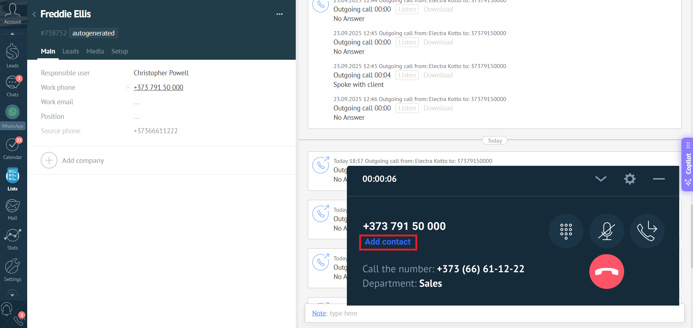Click the call transfer icon
This screenshot has height=328, width=693.
pos(647,231)
